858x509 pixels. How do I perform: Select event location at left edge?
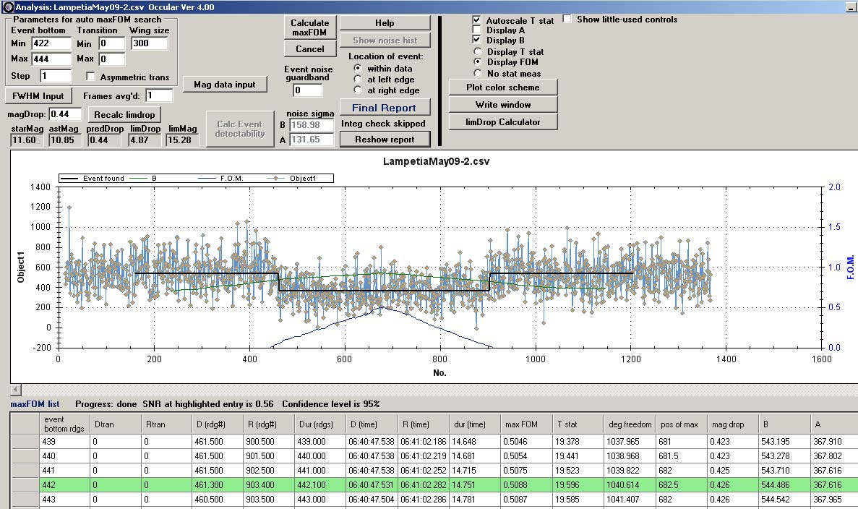pyautogui.click(x=358, y=80)
